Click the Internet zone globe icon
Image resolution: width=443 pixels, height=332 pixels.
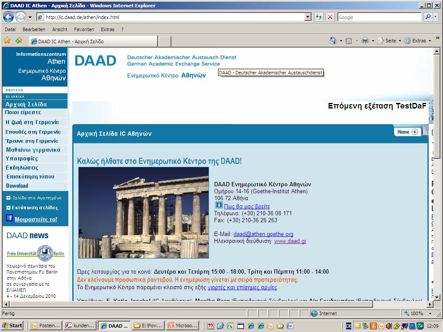pyautogui.click(x=314, y=313)
